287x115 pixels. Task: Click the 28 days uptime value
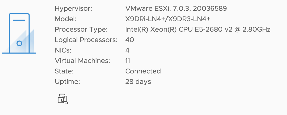click(138, 82)
